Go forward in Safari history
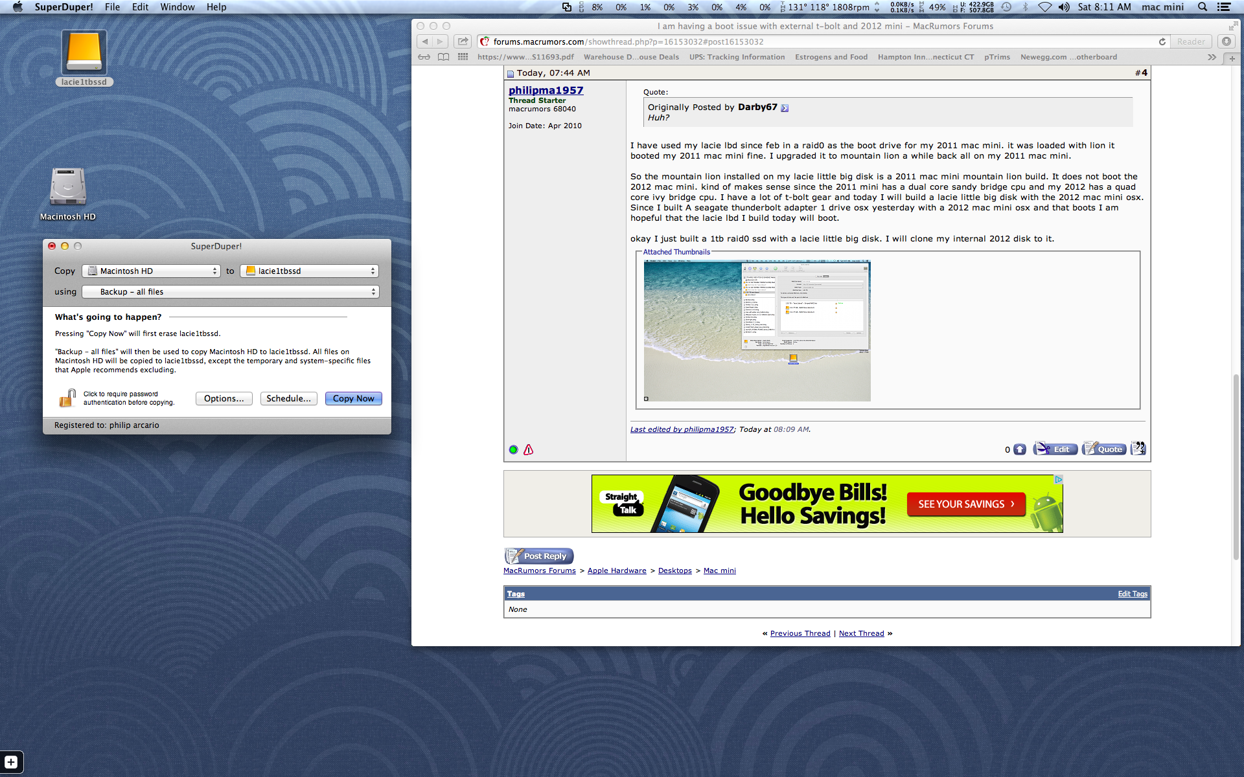1244x777 pixels. (440, 41)
